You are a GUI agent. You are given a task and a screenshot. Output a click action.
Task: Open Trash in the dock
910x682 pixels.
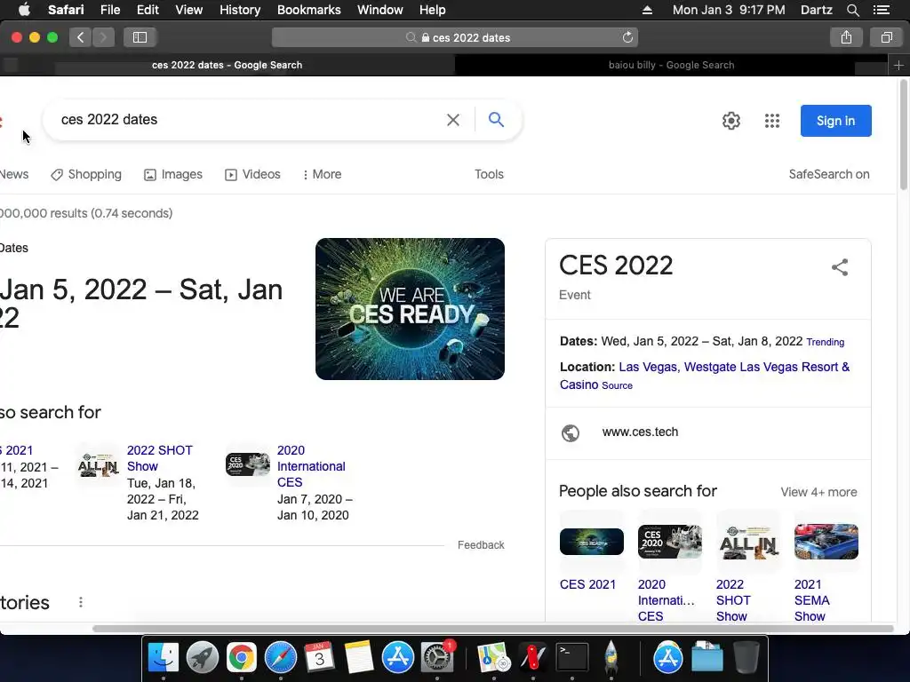(x=746, y=657)
